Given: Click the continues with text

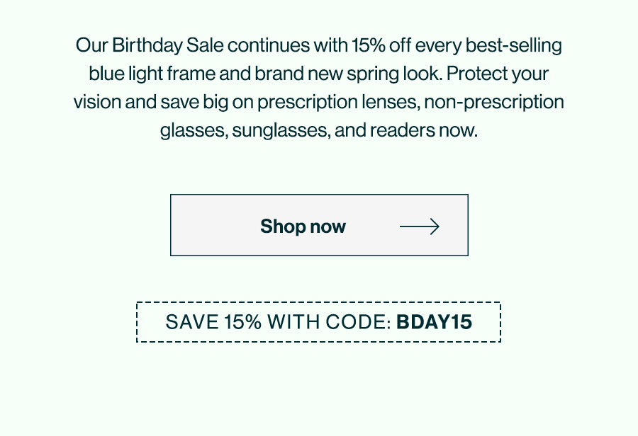Looking at the screenshot, I should pos(288,45).
